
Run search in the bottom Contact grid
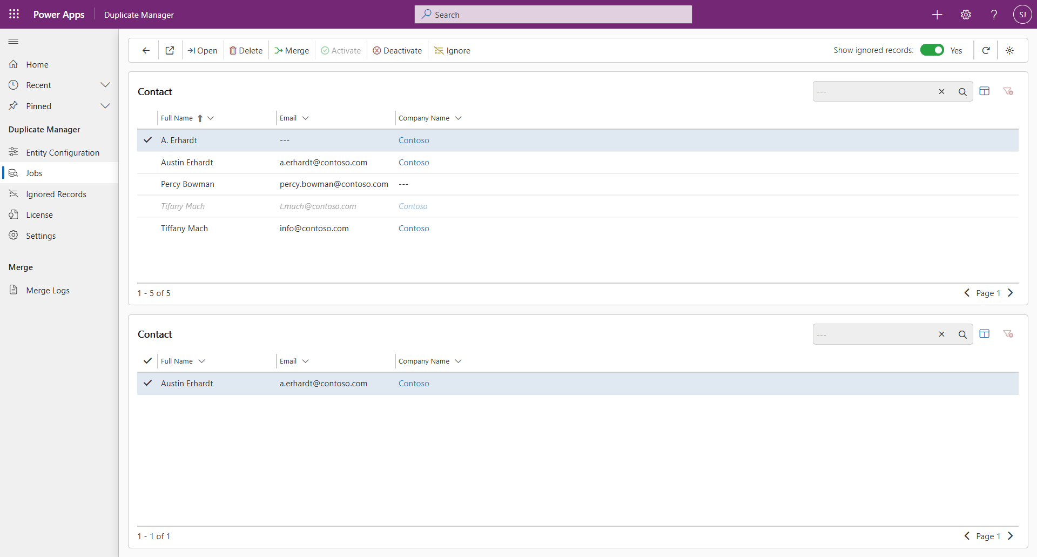point(962,334)
